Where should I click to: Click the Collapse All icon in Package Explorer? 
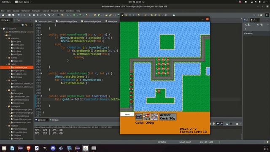(x=22, y=25)
